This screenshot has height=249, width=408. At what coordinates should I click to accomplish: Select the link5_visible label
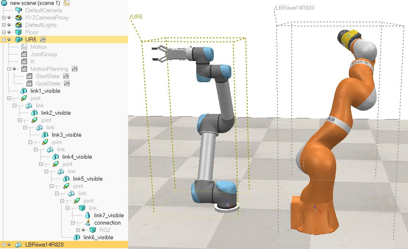[88, 179]
